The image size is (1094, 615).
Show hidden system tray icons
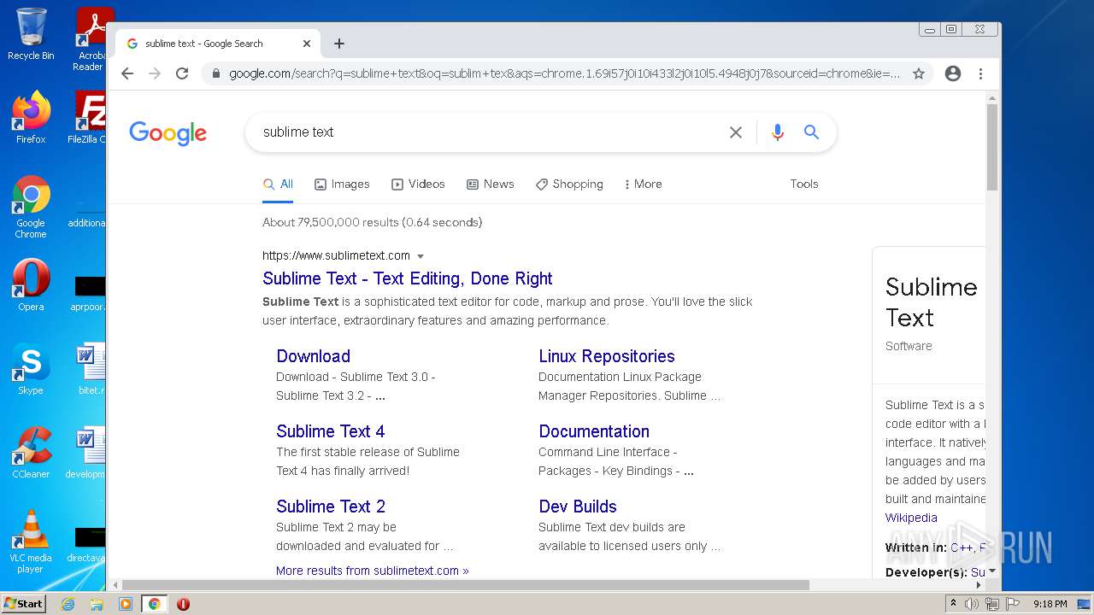tap(953, 604)
